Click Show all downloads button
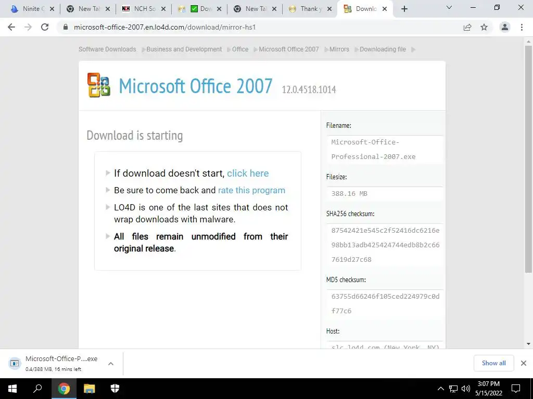Screen dimensions: 533x399 (x=493, y=363)
